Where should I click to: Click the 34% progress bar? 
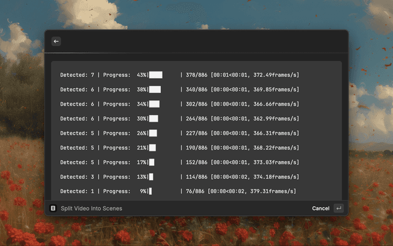(x=154, y=105)
